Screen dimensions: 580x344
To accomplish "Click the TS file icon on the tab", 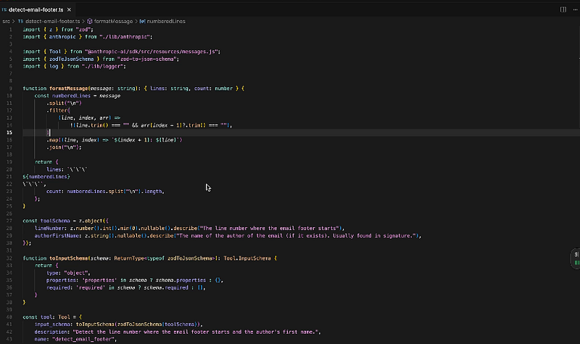I will pyautogui.click(x=4, y=9).
